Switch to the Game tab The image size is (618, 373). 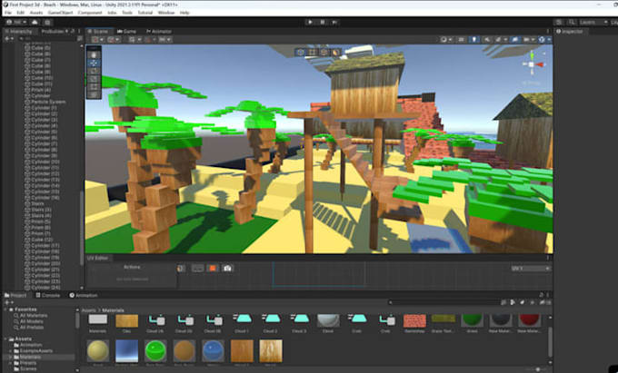(x=126, y=31)
